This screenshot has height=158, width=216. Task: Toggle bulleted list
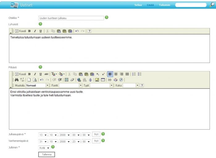click(x=140, y=74)
